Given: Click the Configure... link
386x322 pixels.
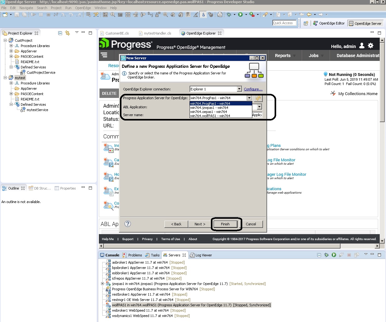Looking at the screenshot, I should [253, 89].
